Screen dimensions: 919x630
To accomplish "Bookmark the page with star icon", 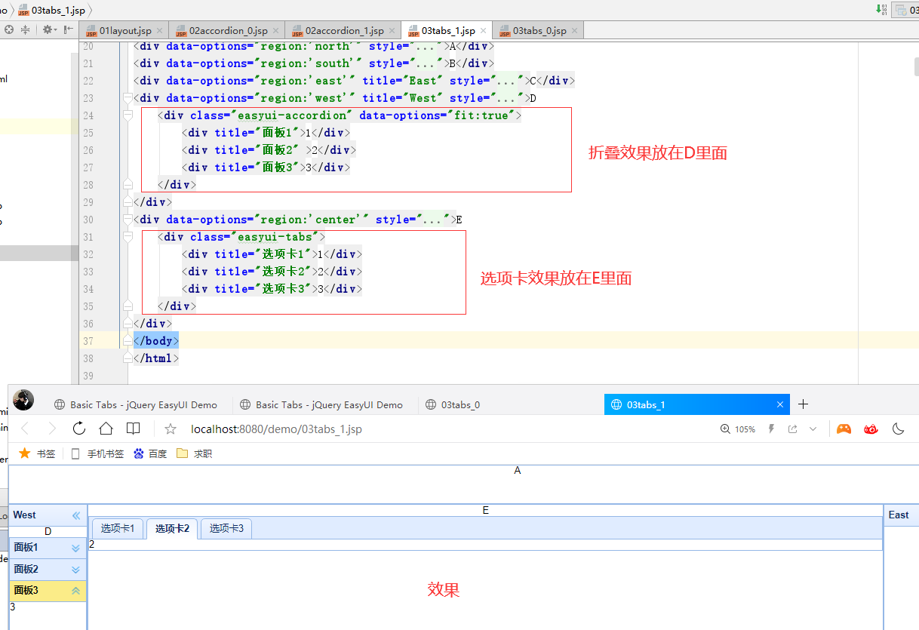I will point(171,429).
